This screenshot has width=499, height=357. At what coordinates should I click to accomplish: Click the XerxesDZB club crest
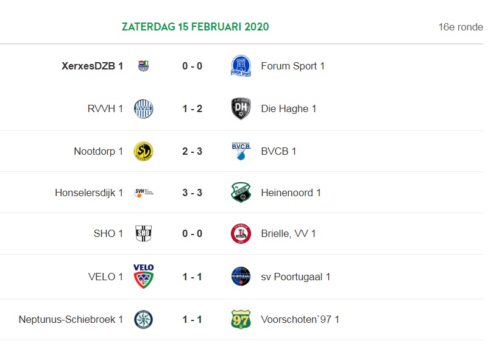click(x=144, y=66)
